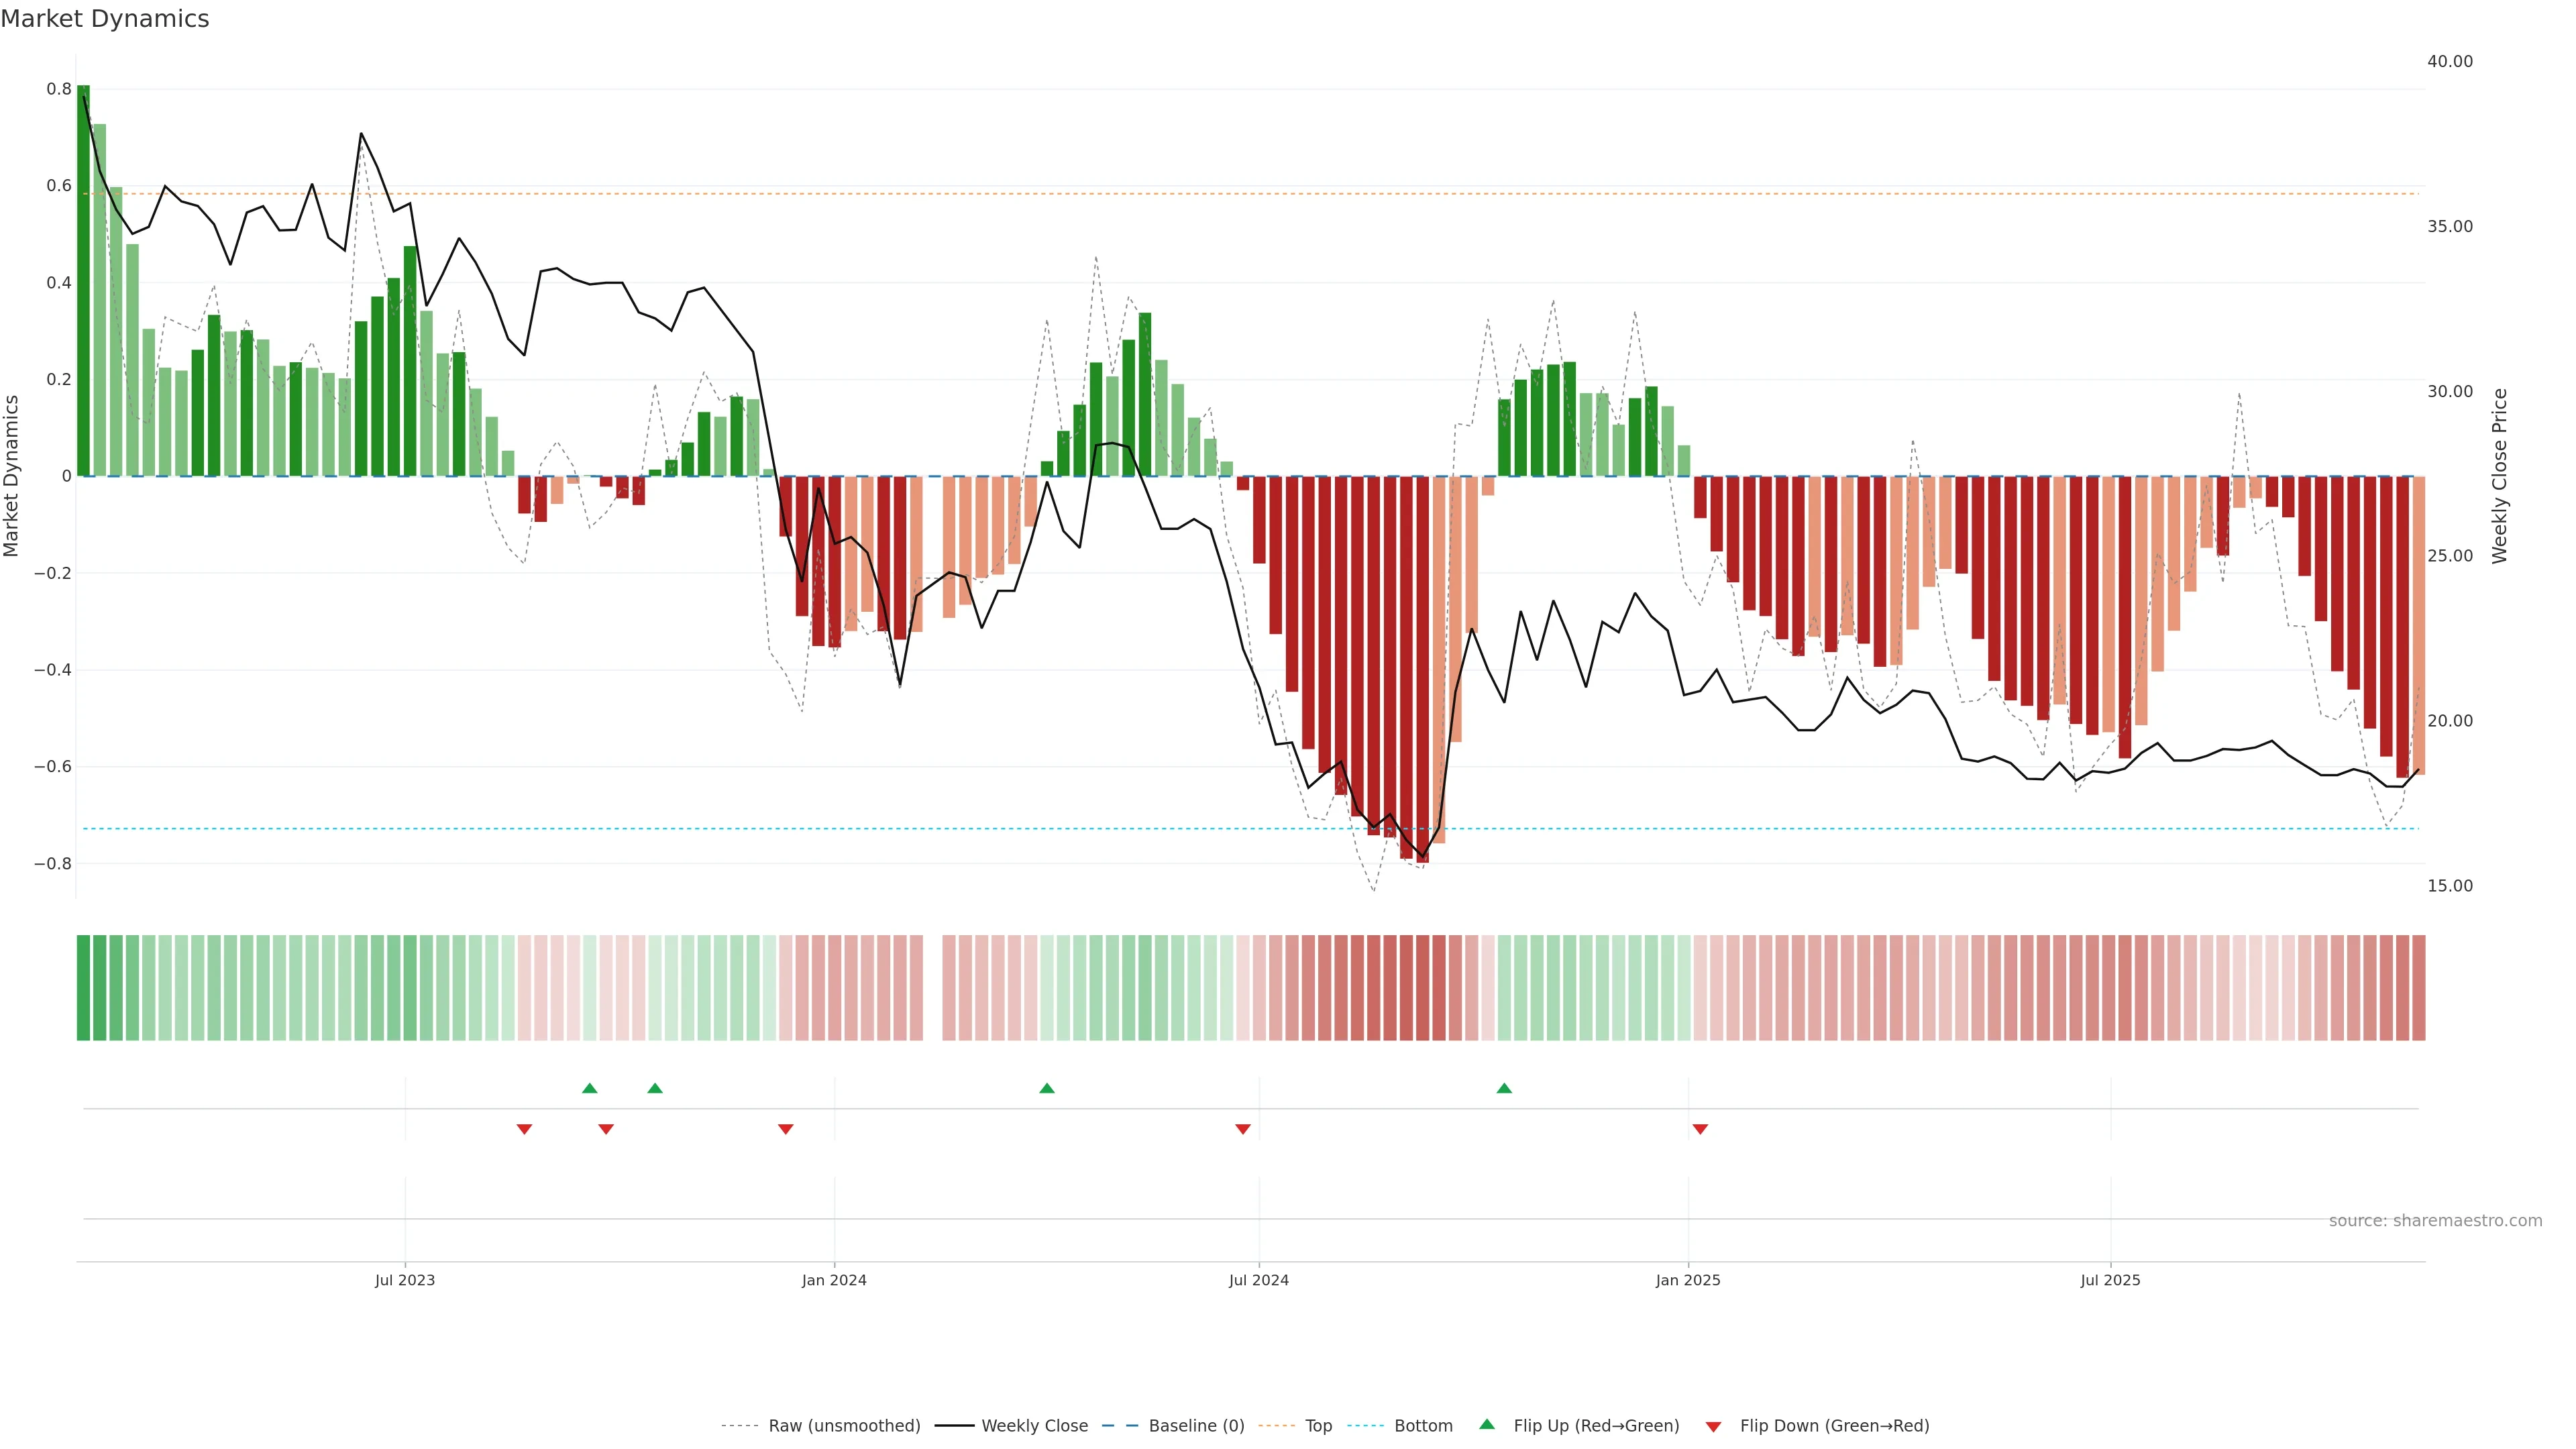Toggle the Weekly Close legend entry
Screen dimensions: 2576x1449
(1034, 1426)
